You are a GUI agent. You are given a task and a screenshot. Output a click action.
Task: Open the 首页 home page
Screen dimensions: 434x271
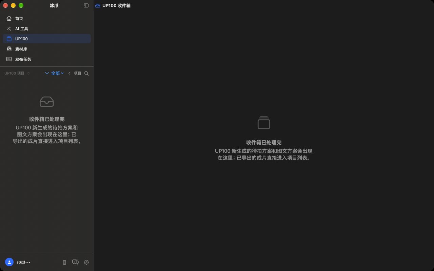click(47, 19)
